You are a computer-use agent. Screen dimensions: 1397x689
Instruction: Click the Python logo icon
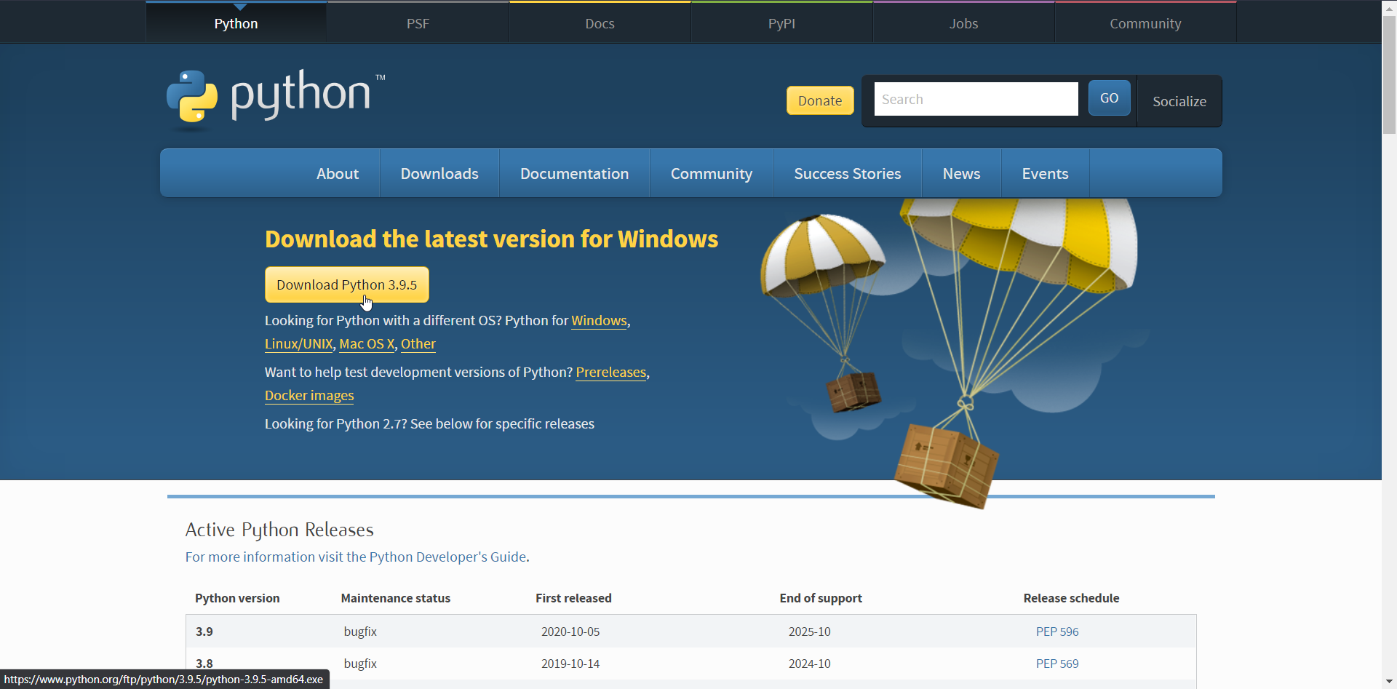click(192, 96)
